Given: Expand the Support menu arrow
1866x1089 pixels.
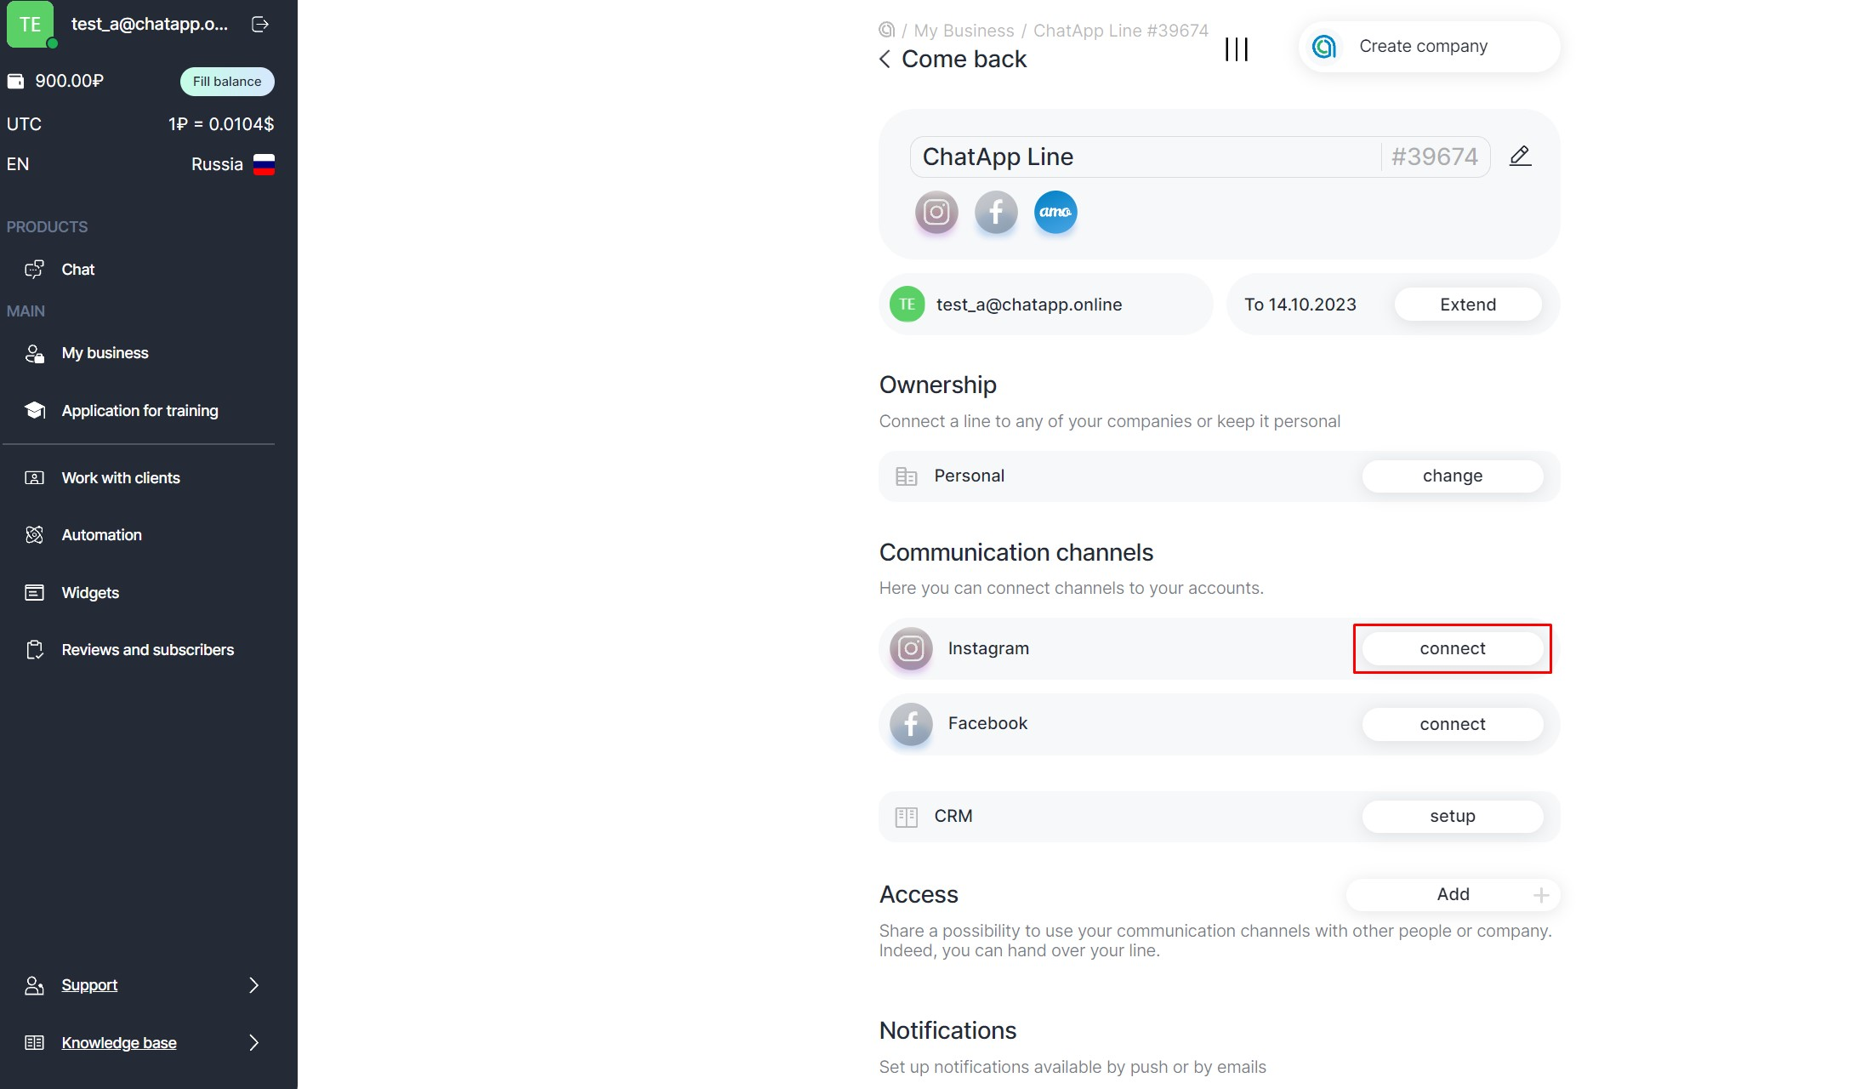Looking at the screenshot, I should [253, 985].
